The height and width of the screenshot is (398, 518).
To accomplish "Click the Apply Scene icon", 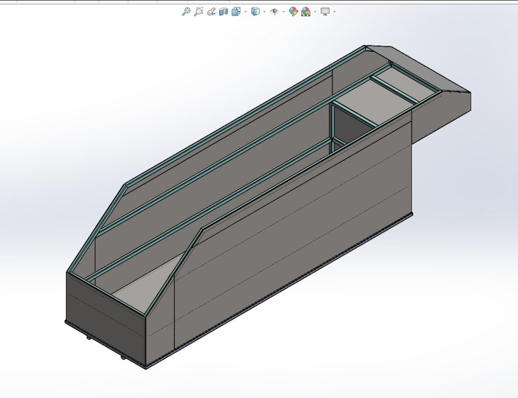I will click(x=306, y=12).
